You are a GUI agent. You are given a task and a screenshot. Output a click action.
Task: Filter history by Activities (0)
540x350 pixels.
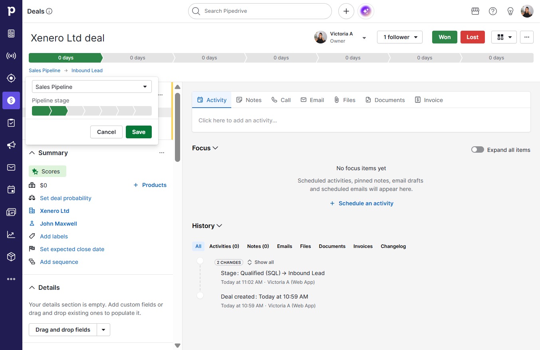pos(224,246)
